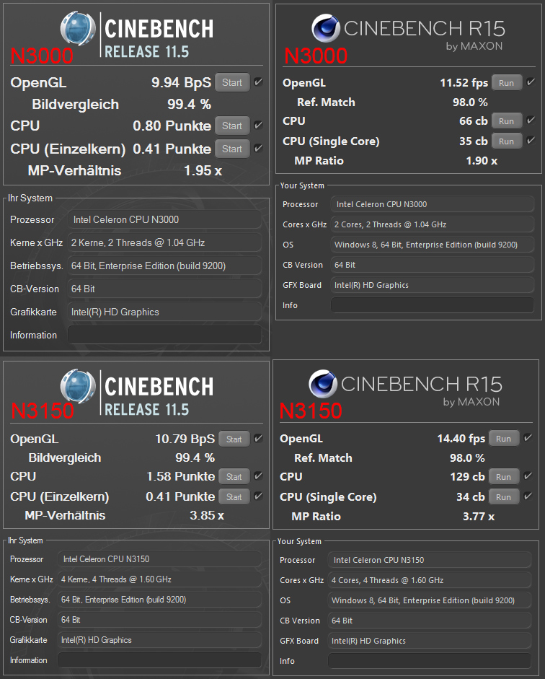Click the Cinebench R15 sphere logo above N3150
Image resolution: width=545 pixels, height=679 pixels.
(x=323, y=384)
